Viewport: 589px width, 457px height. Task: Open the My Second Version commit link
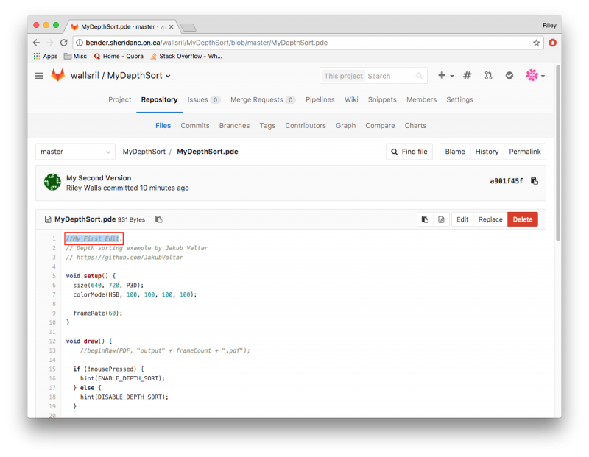click(x=99, y=178)
